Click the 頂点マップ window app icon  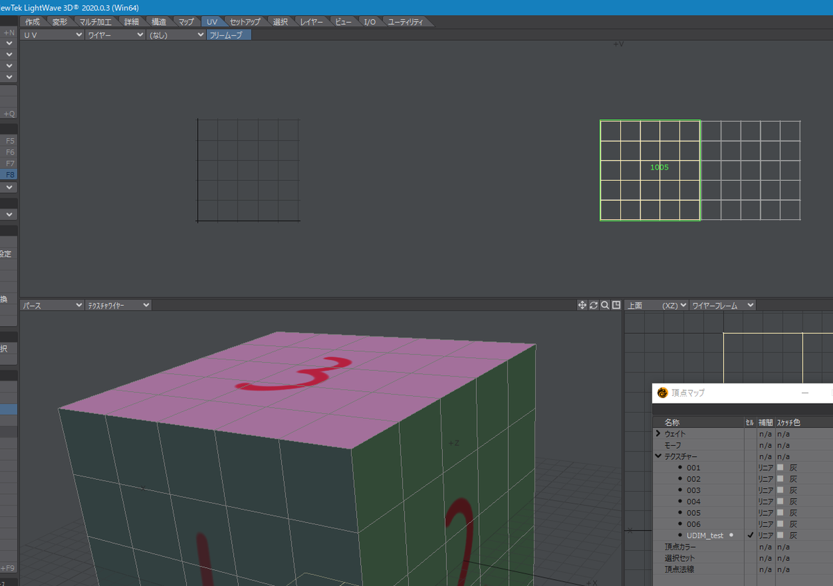click(663, 393)
